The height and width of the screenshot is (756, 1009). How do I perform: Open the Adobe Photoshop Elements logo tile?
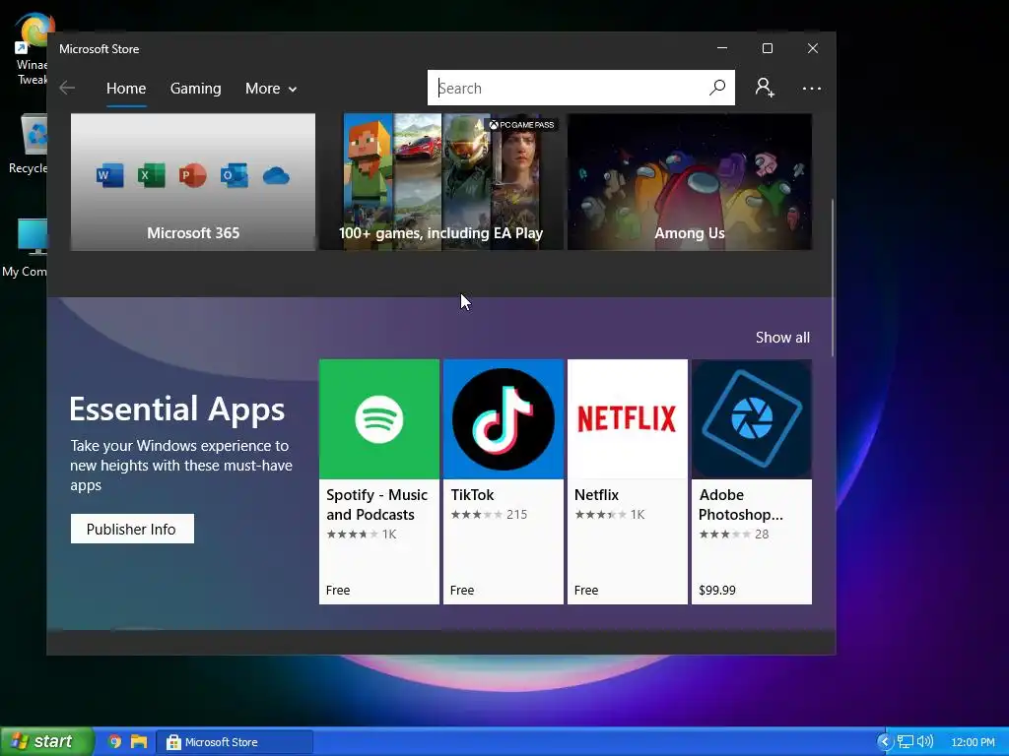point(752,419)
